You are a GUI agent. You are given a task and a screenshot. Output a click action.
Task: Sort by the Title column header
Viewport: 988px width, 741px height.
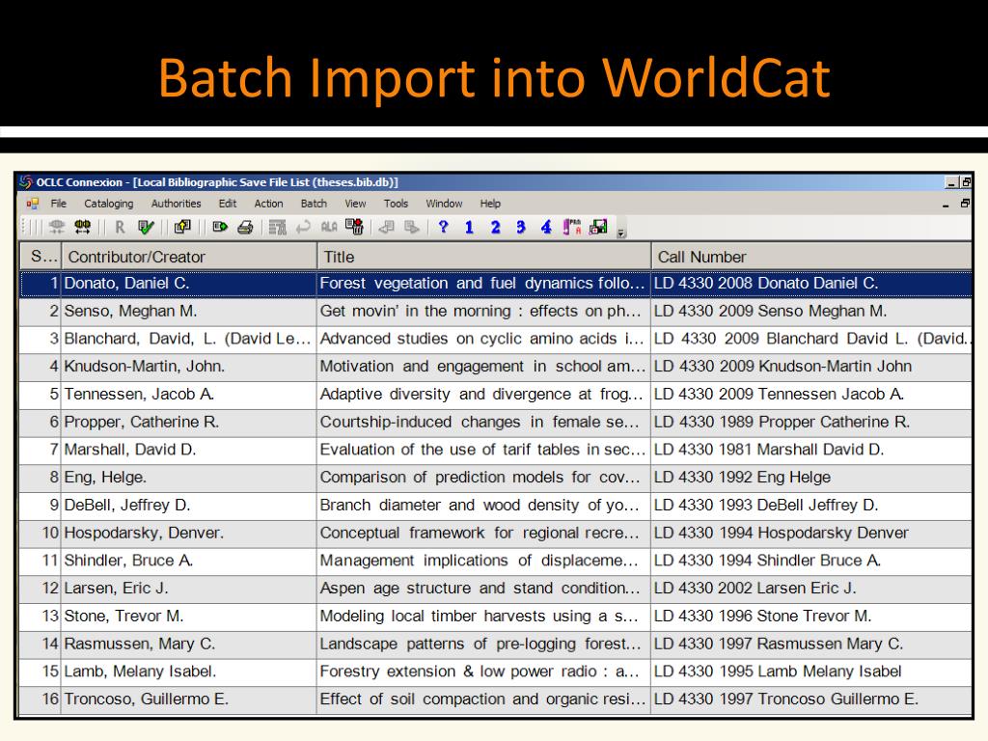pyautogui.click(x=483, y=257)
